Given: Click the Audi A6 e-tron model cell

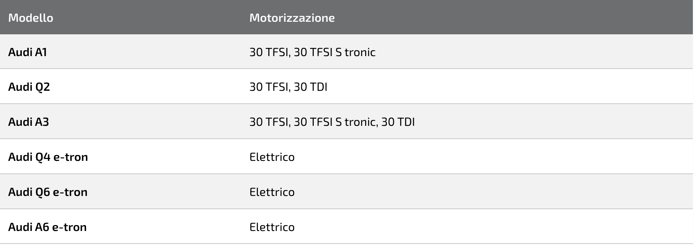Looking at the screenshot, I should pyautogui.click(x=47, y=227).
